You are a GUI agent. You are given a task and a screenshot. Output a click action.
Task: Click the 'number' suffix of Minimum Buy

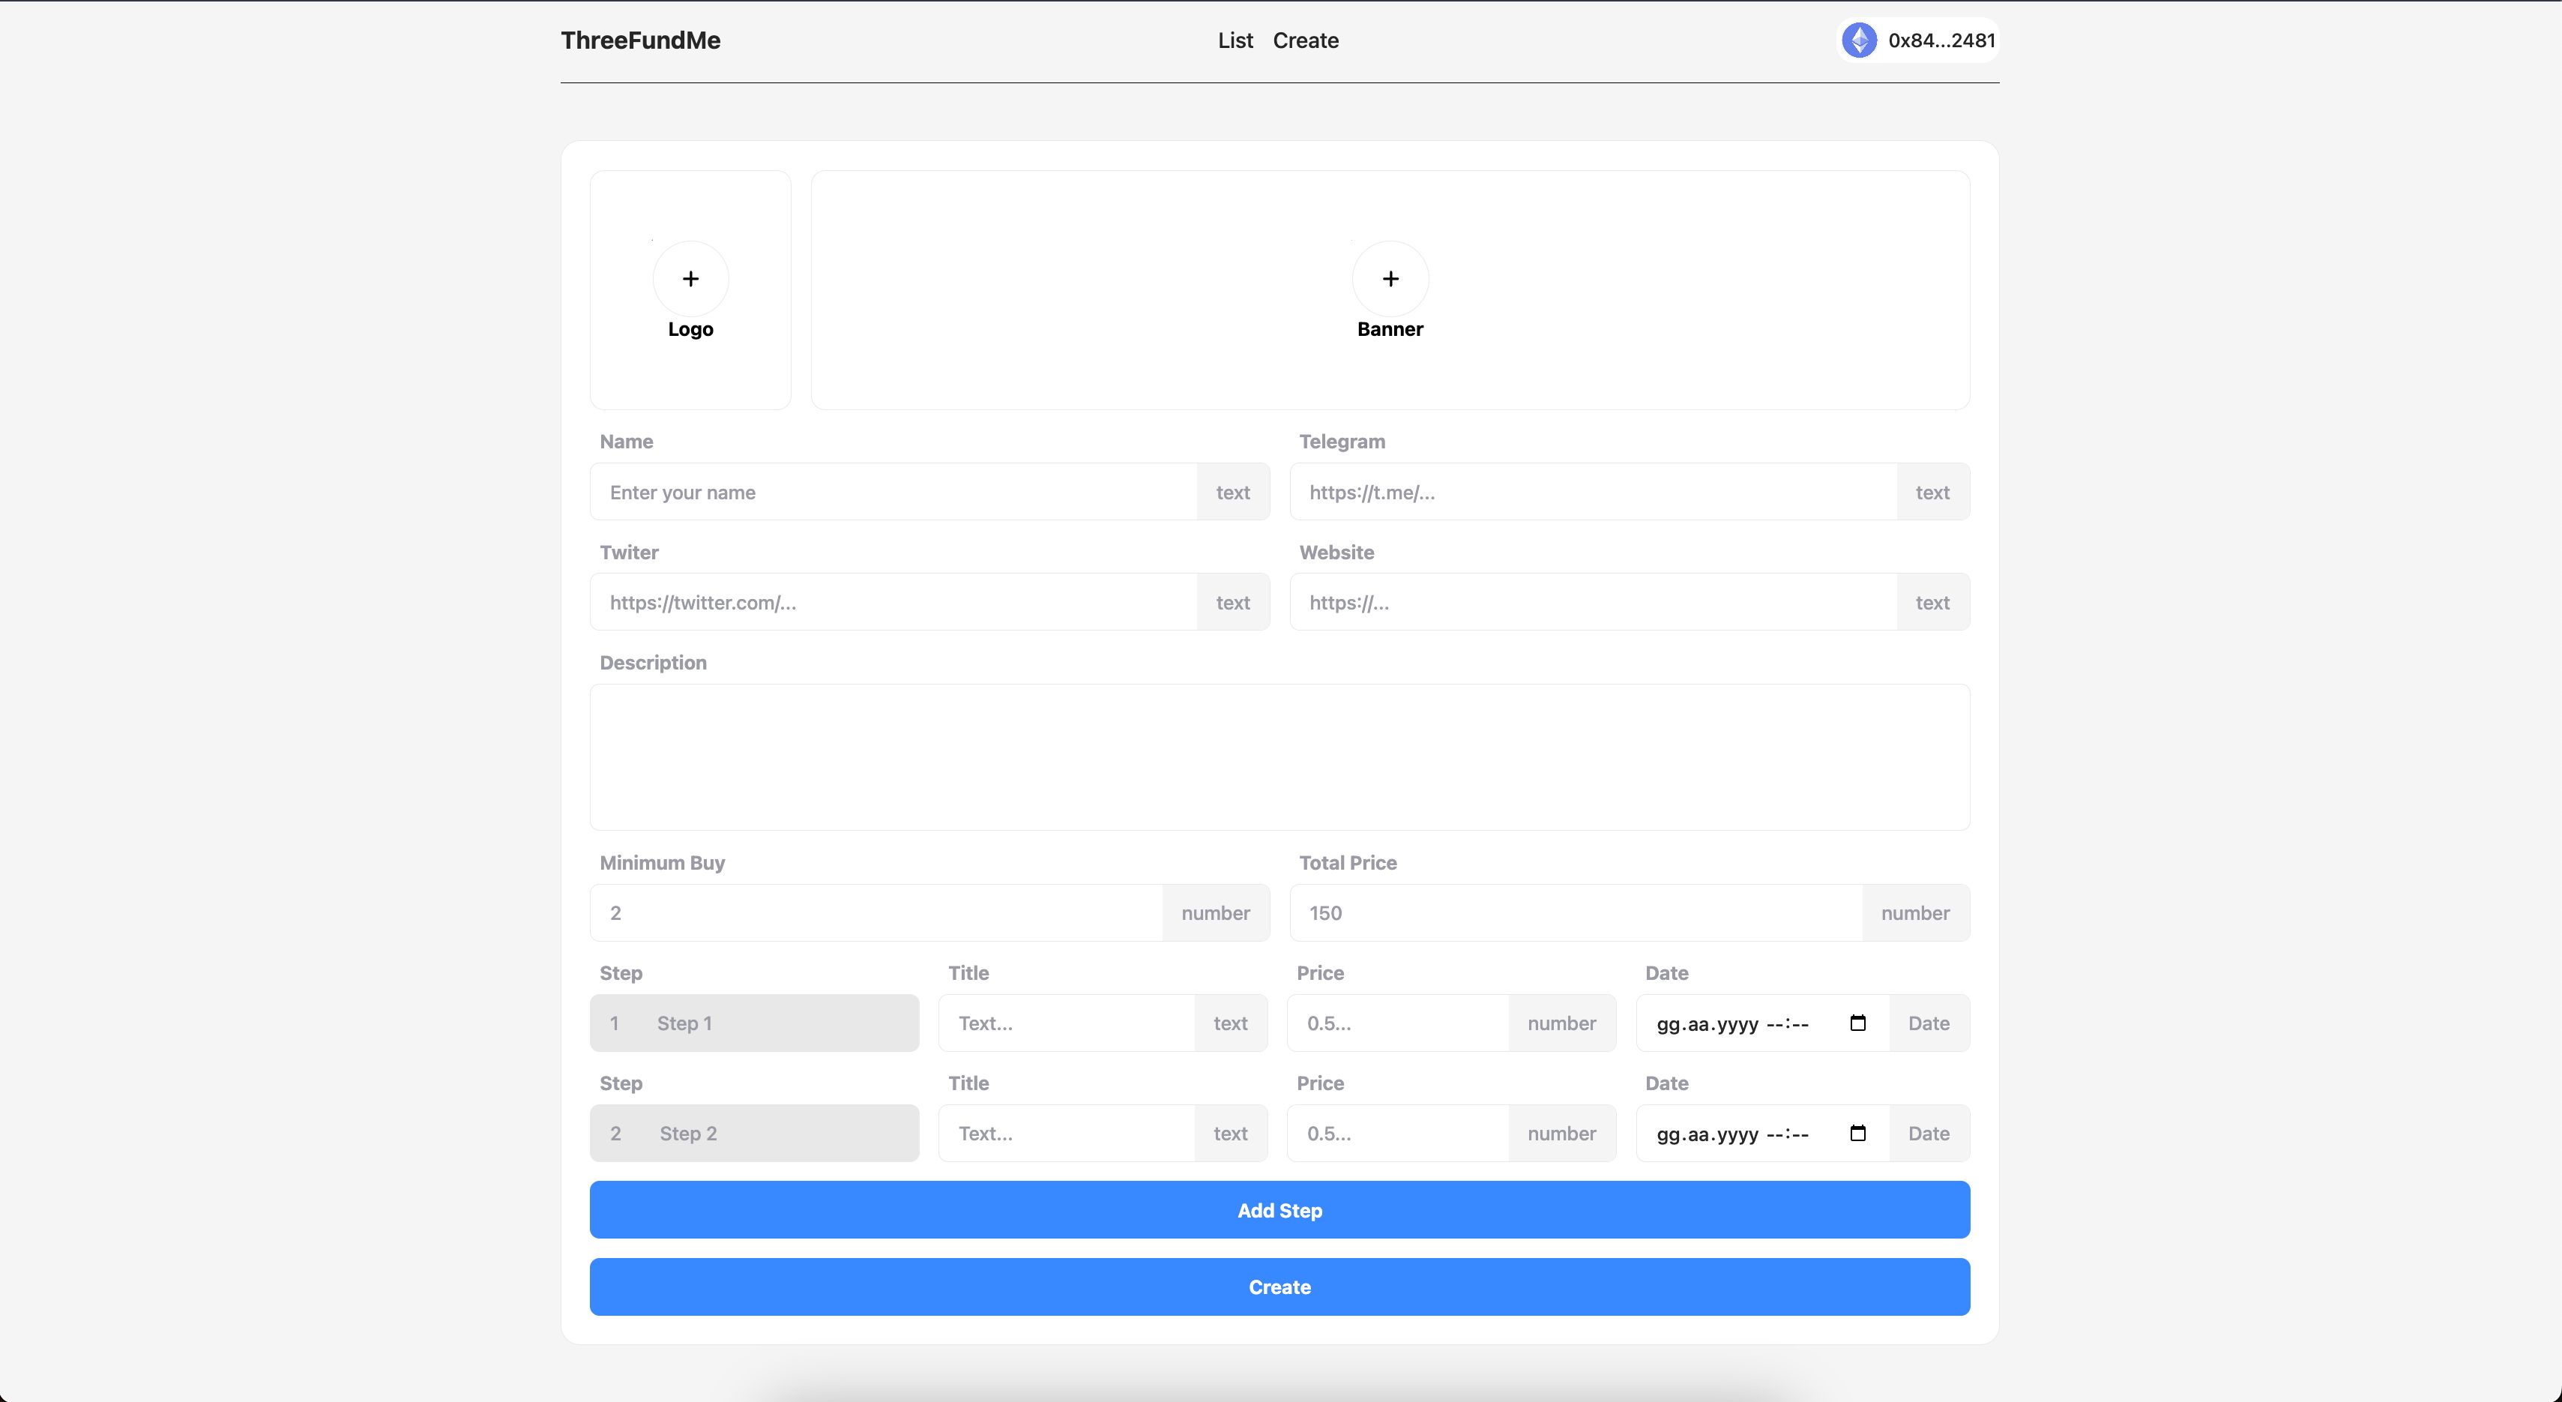tap(1215, 912)
